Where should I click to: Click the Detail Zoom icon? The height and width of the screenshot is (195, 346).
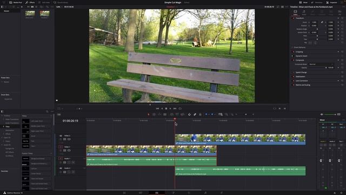[227, 114]
